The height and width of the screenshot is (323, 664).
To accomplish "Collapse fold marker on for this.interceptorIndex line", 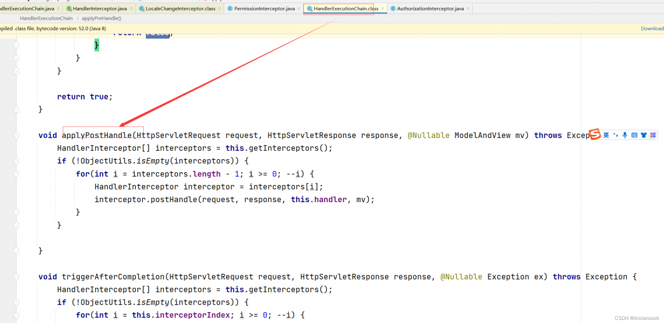I will pyautogui.click(x=17, y=315).
